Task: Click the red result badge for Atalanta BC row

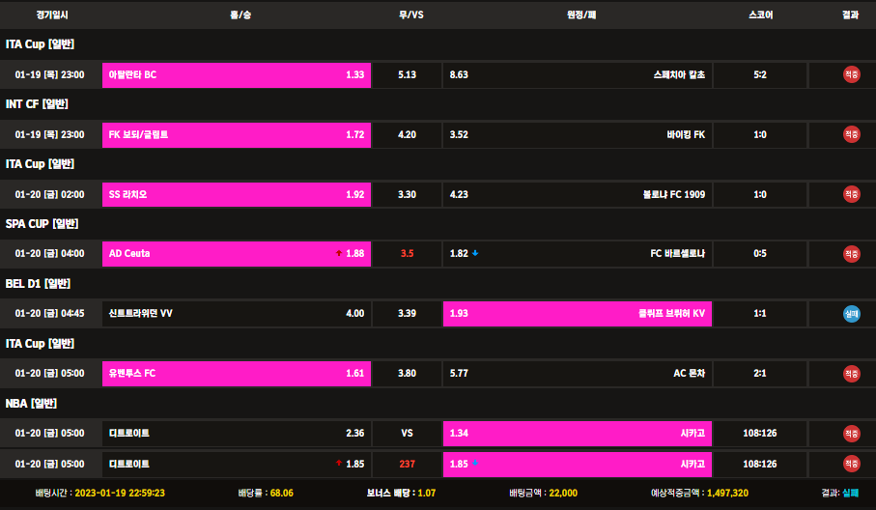Action: coord(851,74)
